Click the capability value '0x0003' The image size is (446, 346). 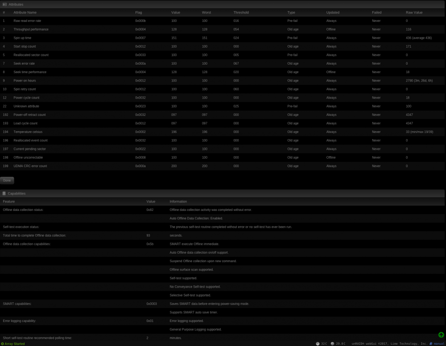pyautogui.click(x=152, y=304)
